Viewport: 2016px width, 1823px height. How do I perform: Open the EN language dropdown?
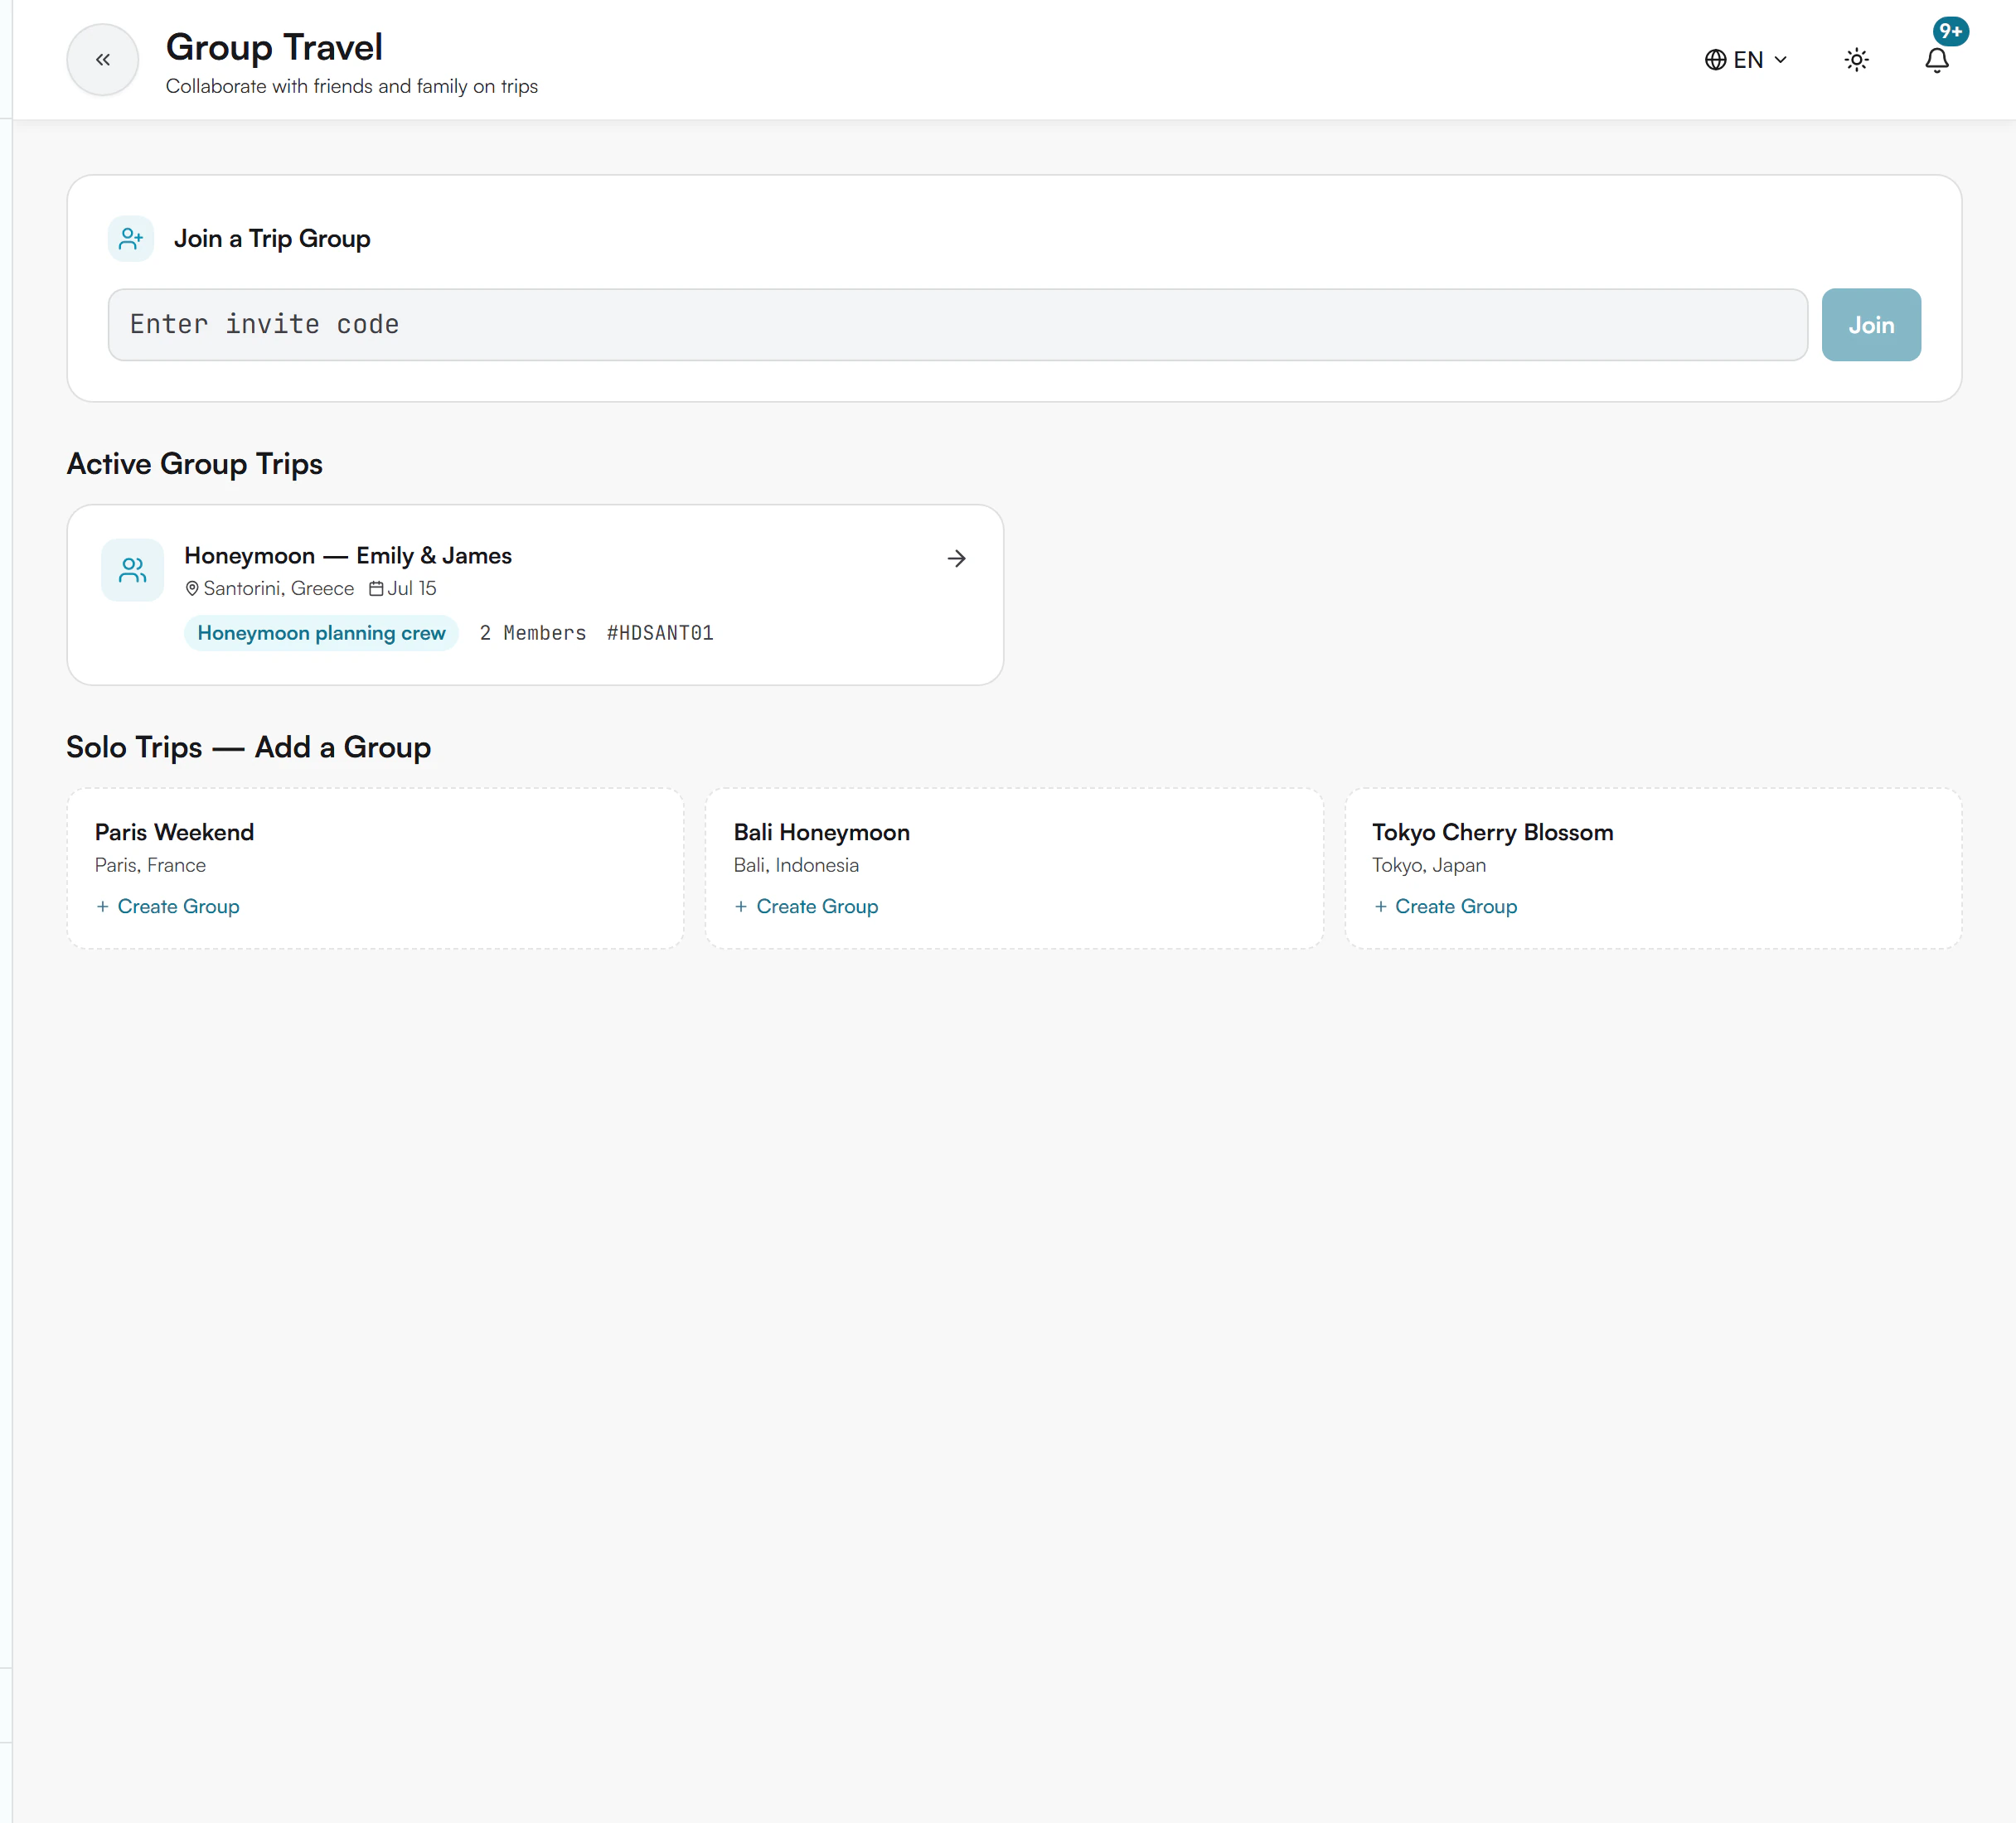(x=1745, y=60)
